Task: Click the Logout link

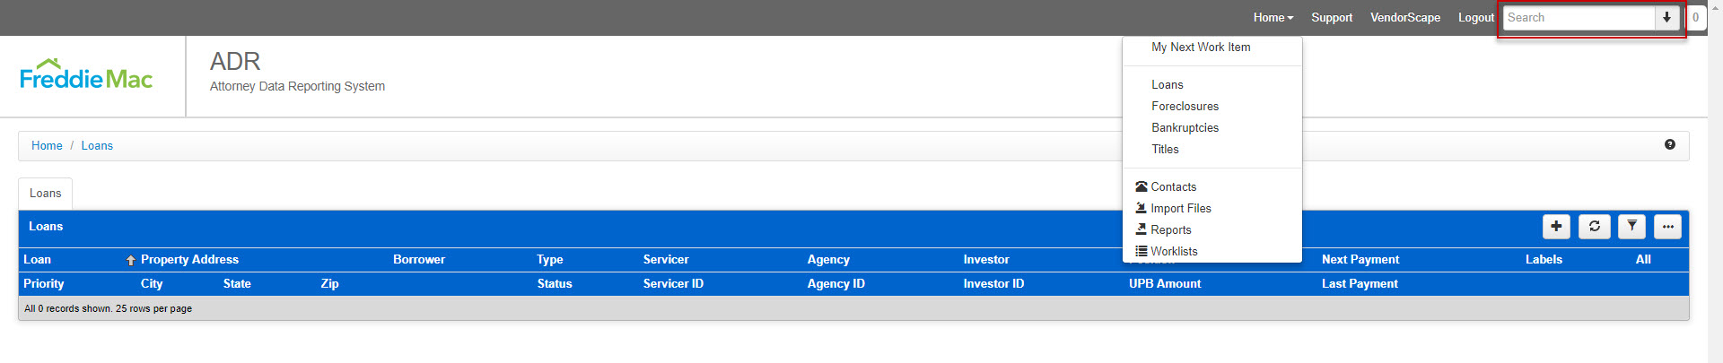Action: click(x=1475, y=18)
